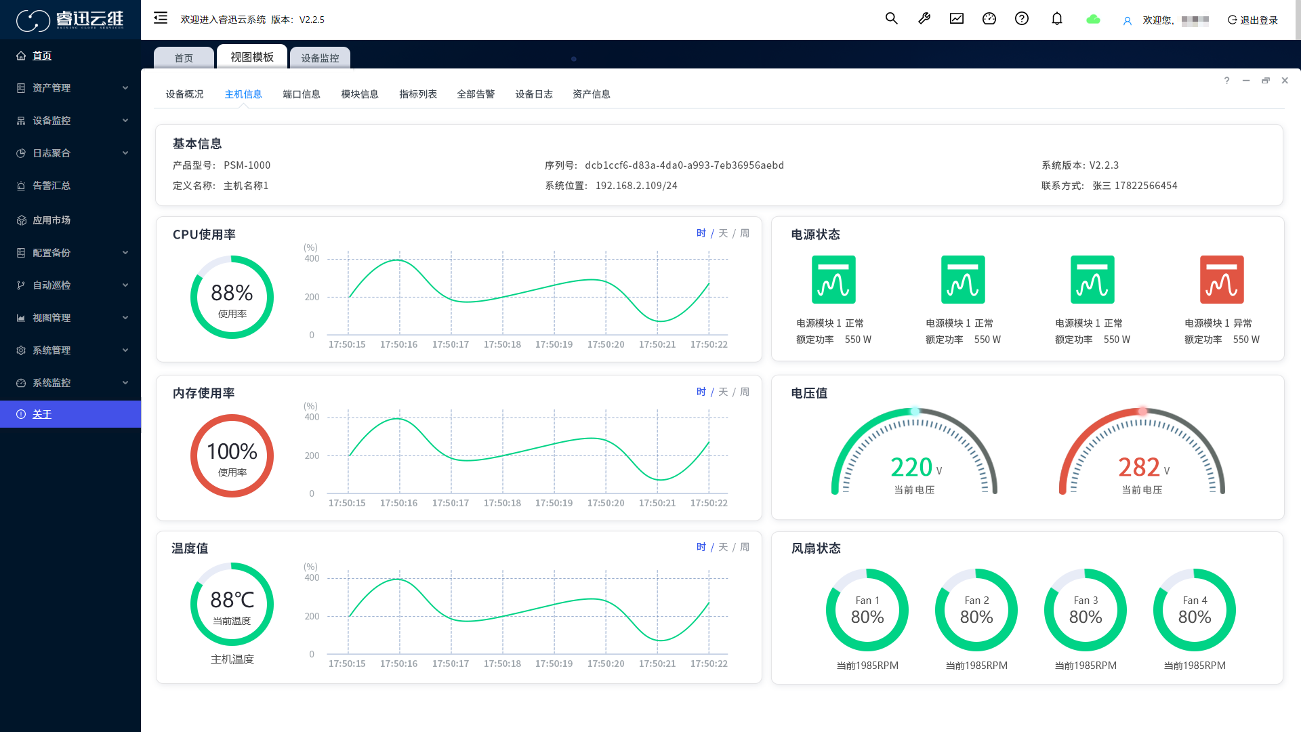Switch CPU chart to 天 view
Viewport: 1301px width, 732px height.
pos(723,233)
